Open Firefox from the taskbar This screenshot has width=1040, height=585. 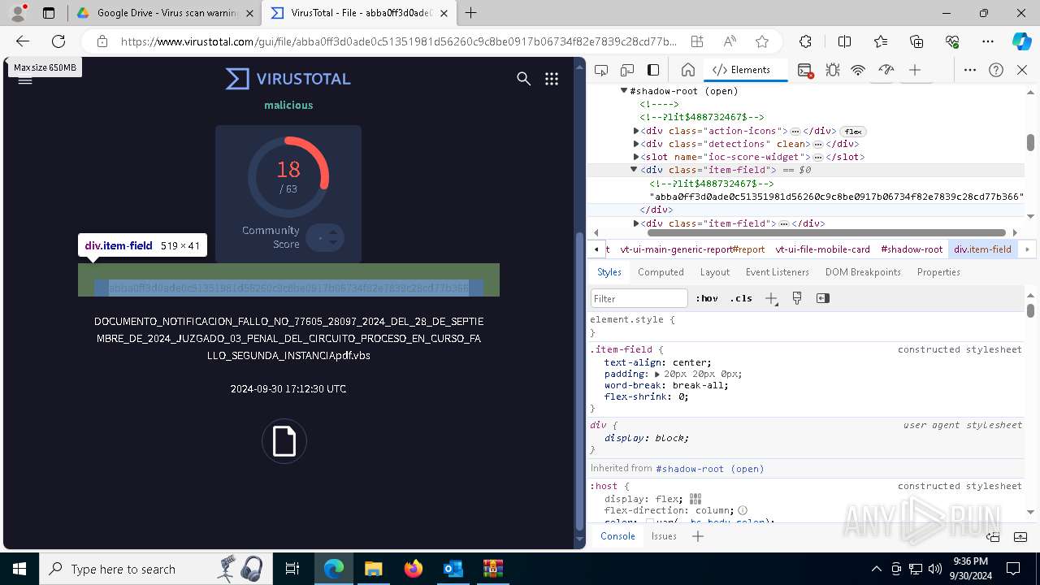click(x=414, y=569)
